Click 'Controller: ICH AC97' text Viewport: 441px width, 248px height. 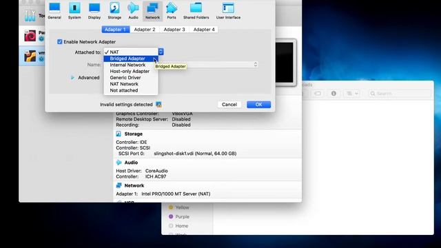click(141, 176)
